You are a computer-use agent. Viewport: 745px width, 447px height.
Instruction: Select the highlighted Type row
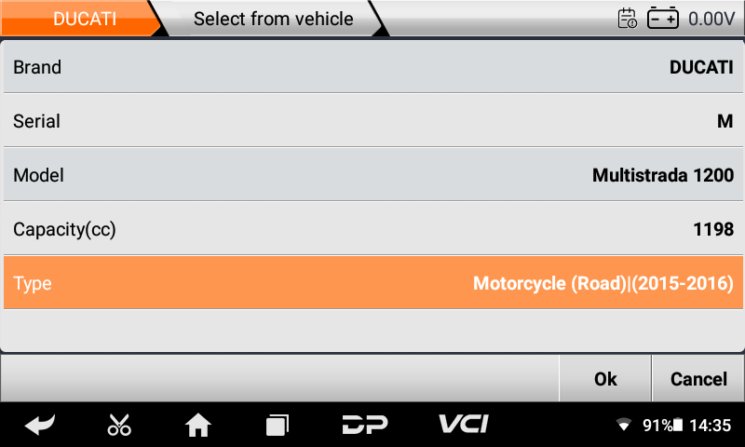372,283
